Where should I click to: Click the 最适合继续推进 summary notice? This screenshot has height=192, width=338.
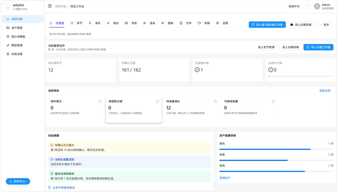coord(130,176)
